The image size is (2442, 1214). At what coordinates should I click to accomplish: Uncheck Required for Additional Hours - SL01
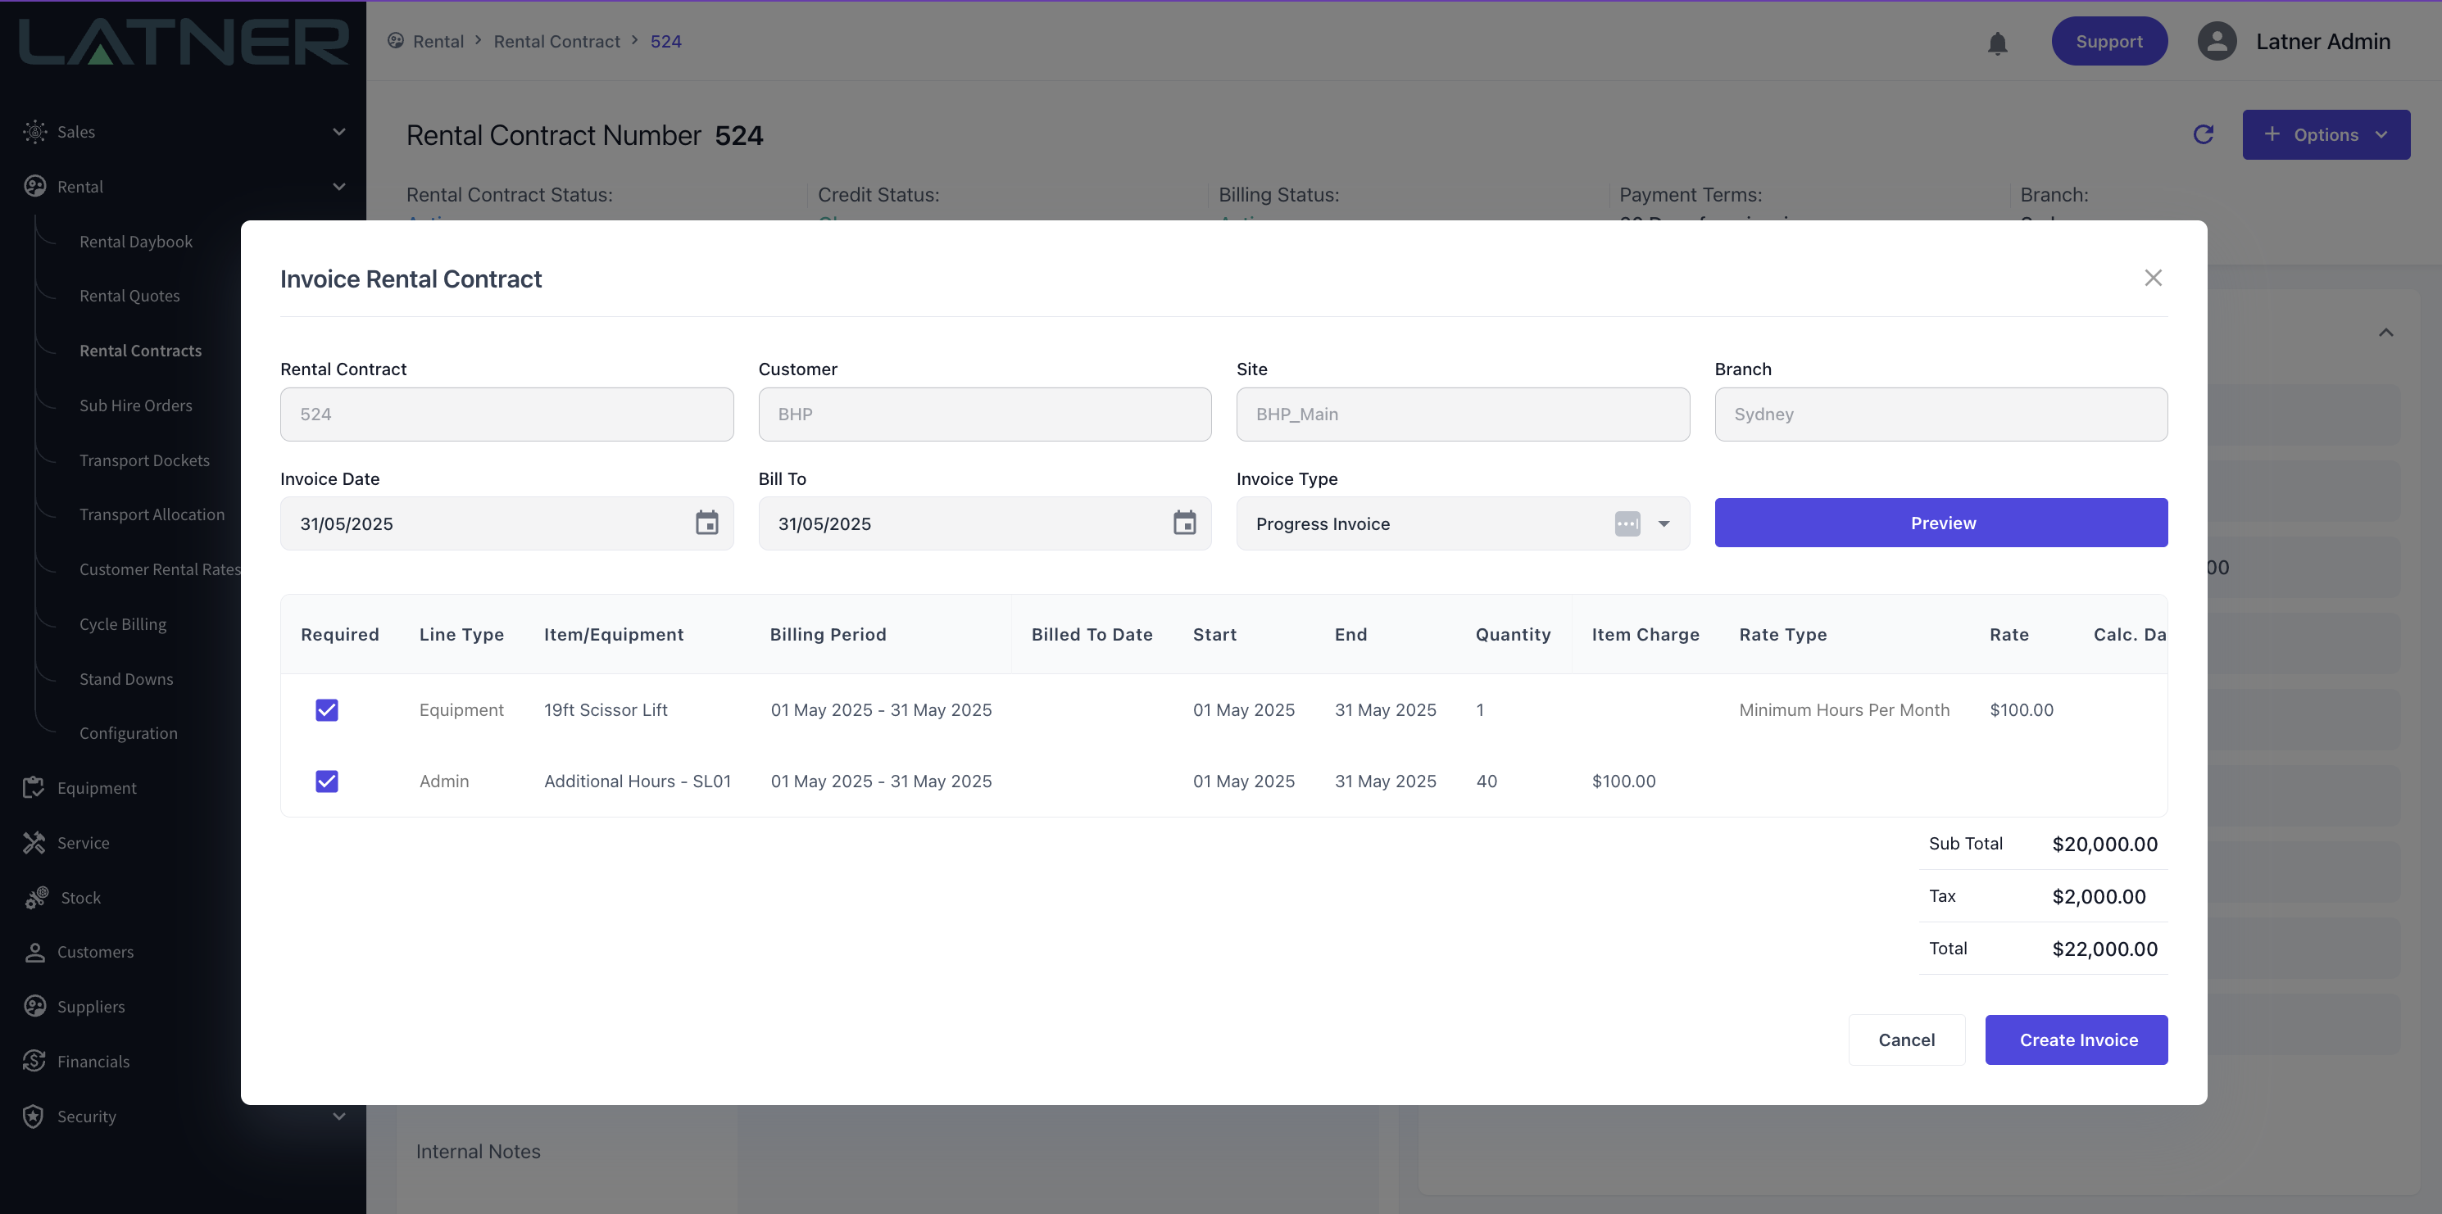coord(326,781)
